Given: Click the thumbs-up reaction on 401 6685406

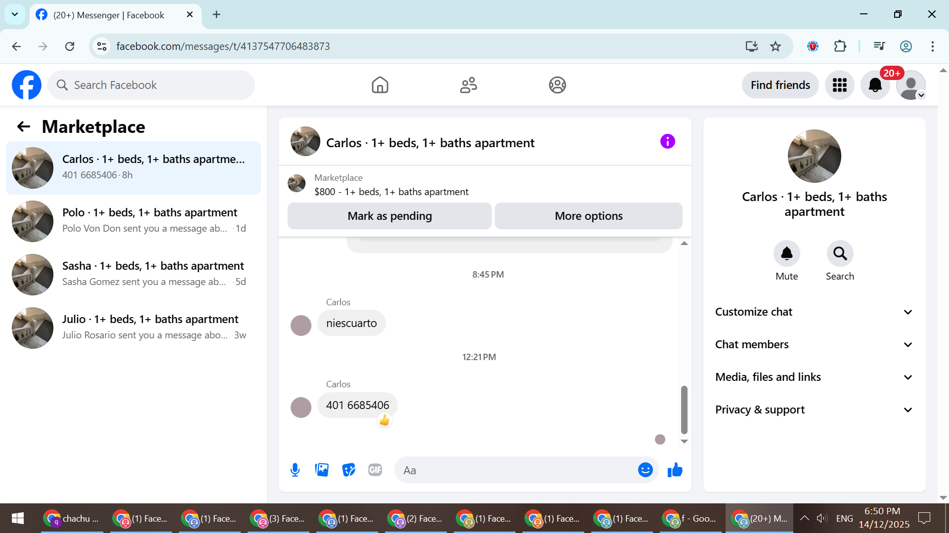Looking at the screenshot, I should coord(384,420).
